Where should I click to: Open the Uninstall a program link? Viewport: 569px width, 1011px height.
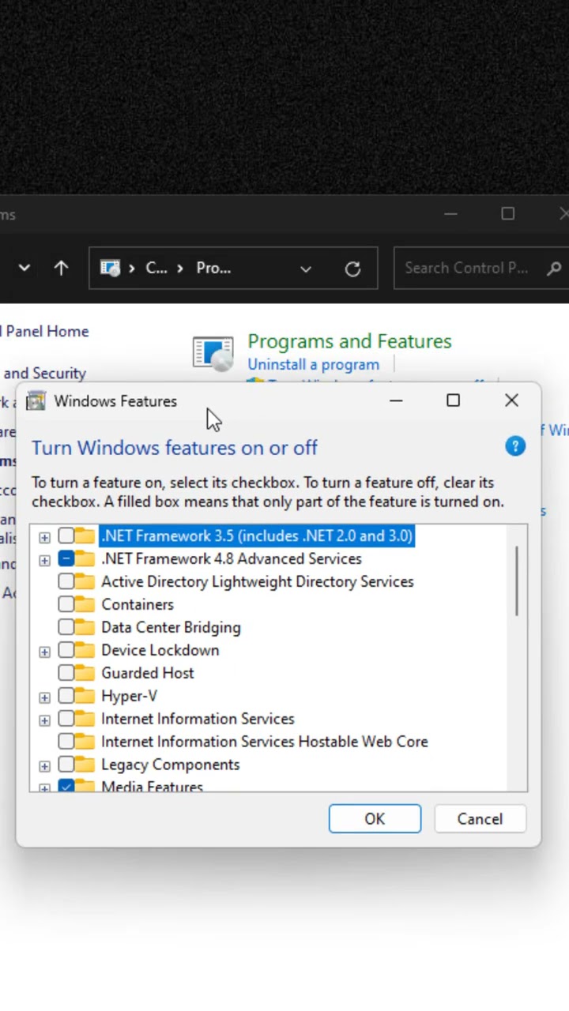click(313, 365)
